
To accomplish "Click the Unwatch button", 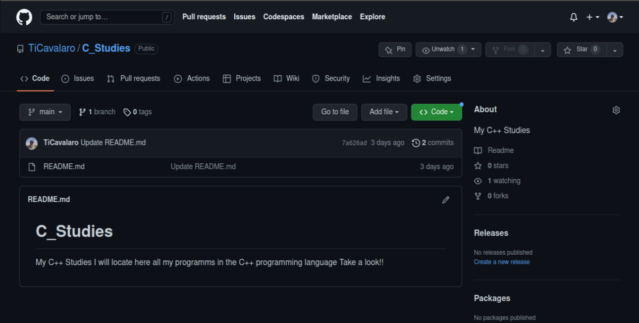I will point(448,49).
